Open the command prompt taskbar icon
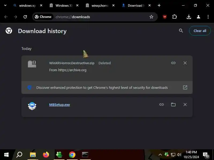Screen dimensions: 214x160 click(x=85, y=155)
